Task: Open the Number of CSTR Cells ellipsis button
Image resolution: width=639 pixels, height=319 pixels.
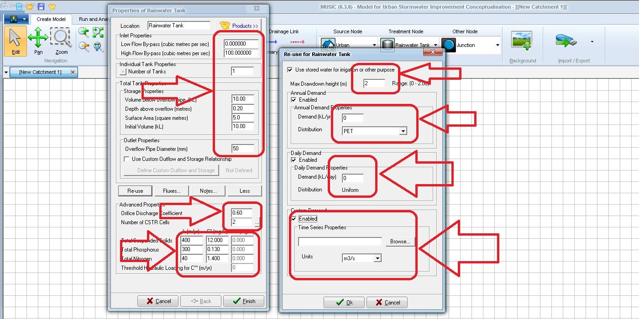Action: [x=257, y=223]
